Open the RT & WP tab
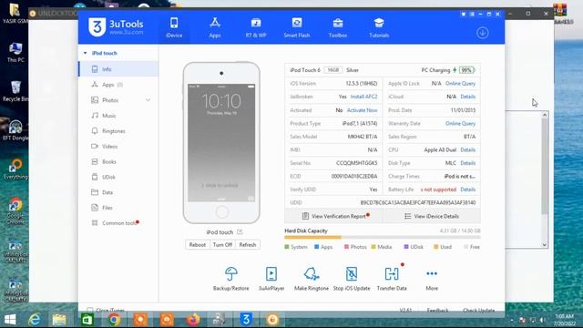 (x=256, y=27)
